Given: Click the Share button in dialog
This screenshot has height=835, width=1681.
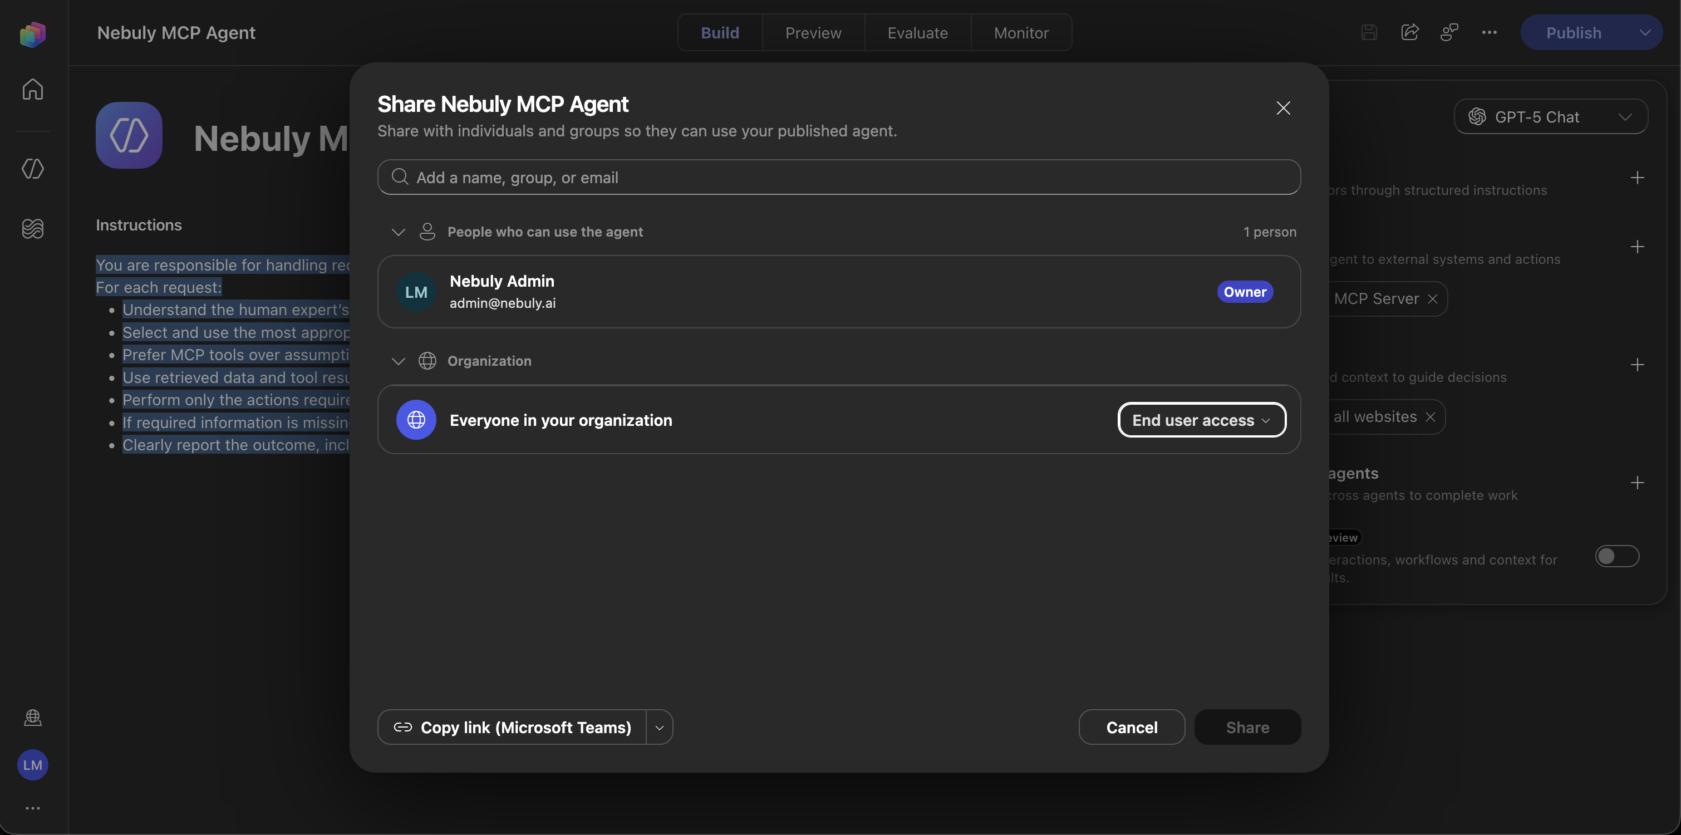Looking at the screenshot, I should [1247, 727].
